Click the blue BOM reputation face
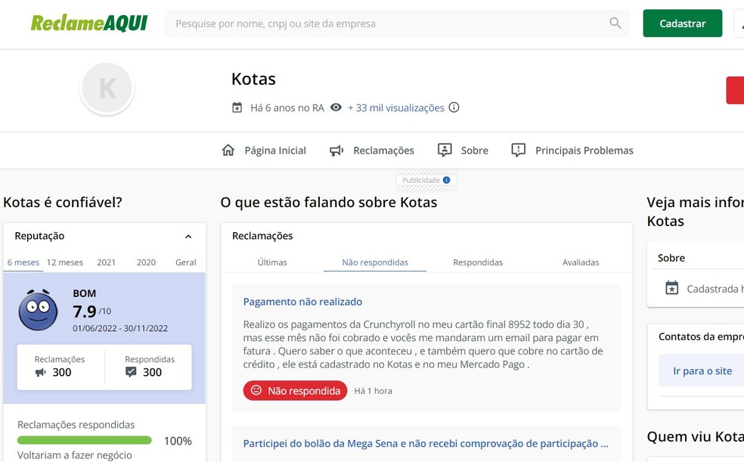Viewport: 744px width, 462px height. pyautogui.click(x=38, y=310)
